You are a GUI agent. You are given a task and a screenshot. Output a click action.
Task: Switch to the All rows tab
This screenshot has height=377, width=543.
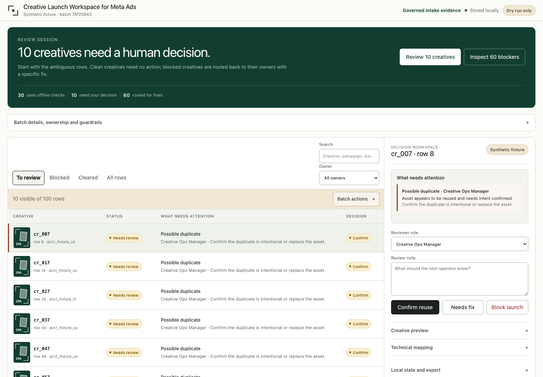coord(117,178)
